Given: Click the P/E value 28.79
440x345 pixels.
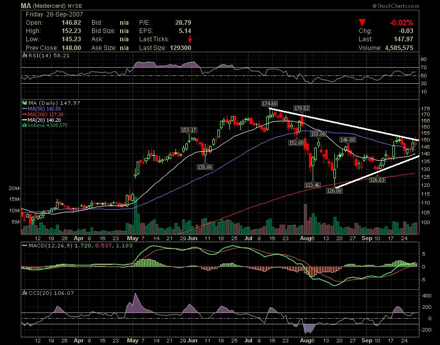Looking at the screenshot, I should click(183, 23).
